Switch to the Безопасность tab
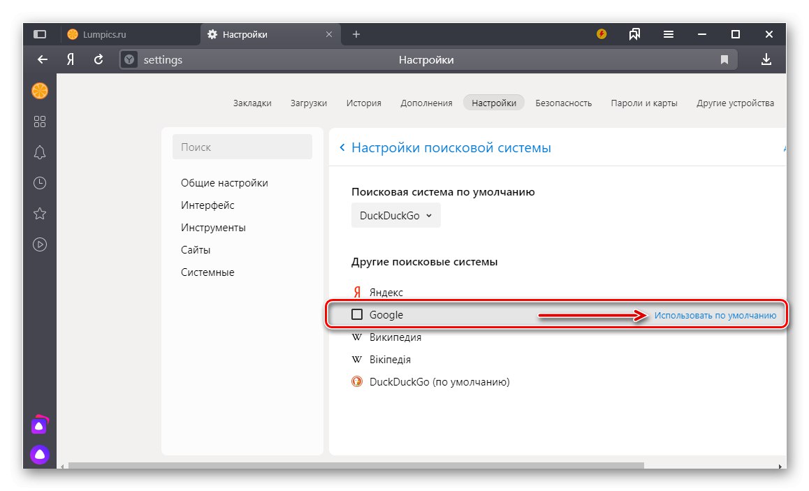This screenshot has height=491, width=809. click(563, 103)
